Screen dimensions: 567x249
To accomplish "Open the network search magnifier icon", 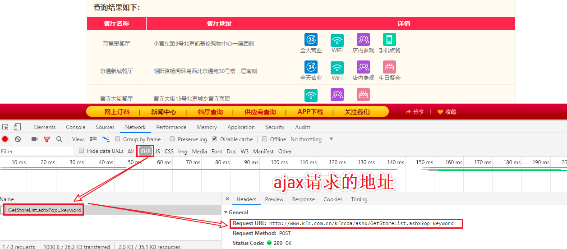I will [x=59, y=139].
